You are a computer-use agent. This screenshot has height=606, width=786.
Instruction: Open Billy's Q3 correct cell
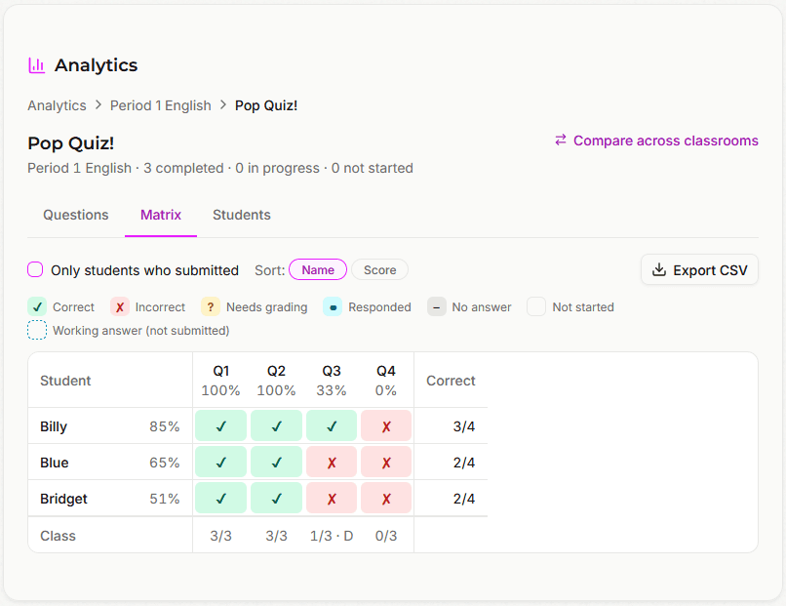(x=332, y=425)
